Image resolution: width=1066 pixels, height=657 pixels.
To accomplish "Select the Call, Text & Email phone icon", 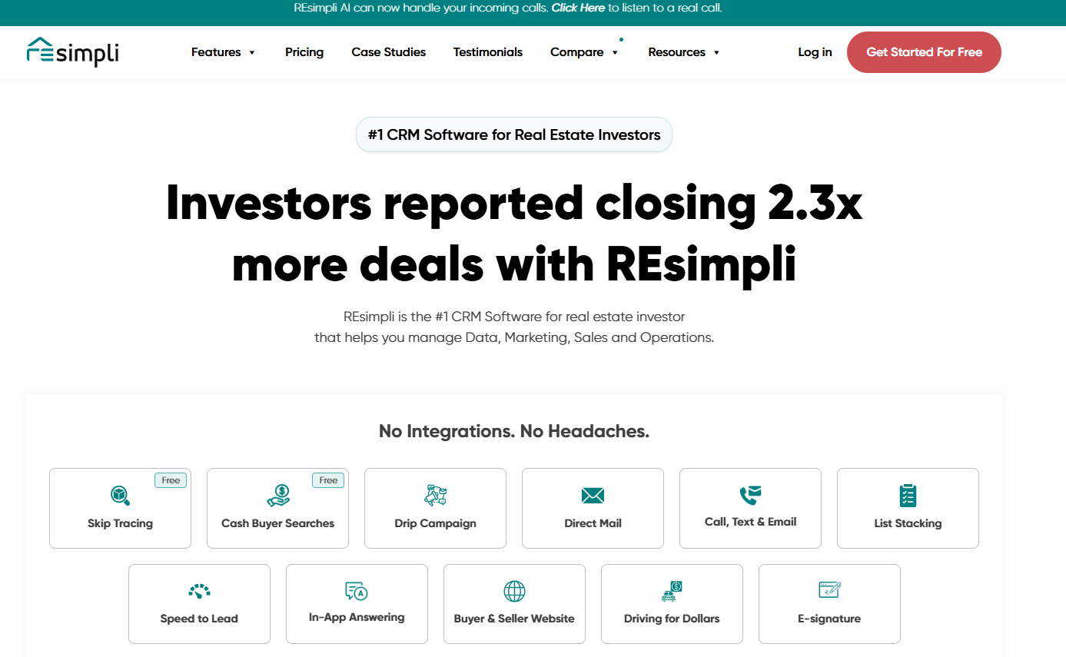I will click(750, 495).
